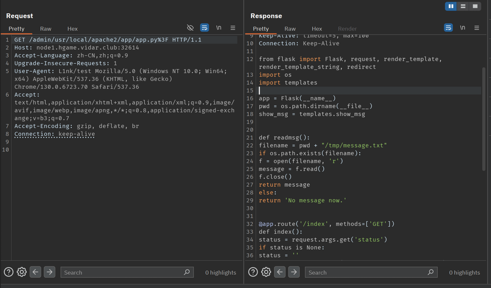Image resolution: width=491 pixels, height=288 pixels.
Task: Click the Request search magnifier icon
Action: coord(187,272)
